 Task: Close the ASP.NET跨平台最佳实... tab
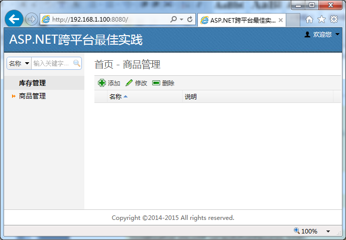point(281,20)
